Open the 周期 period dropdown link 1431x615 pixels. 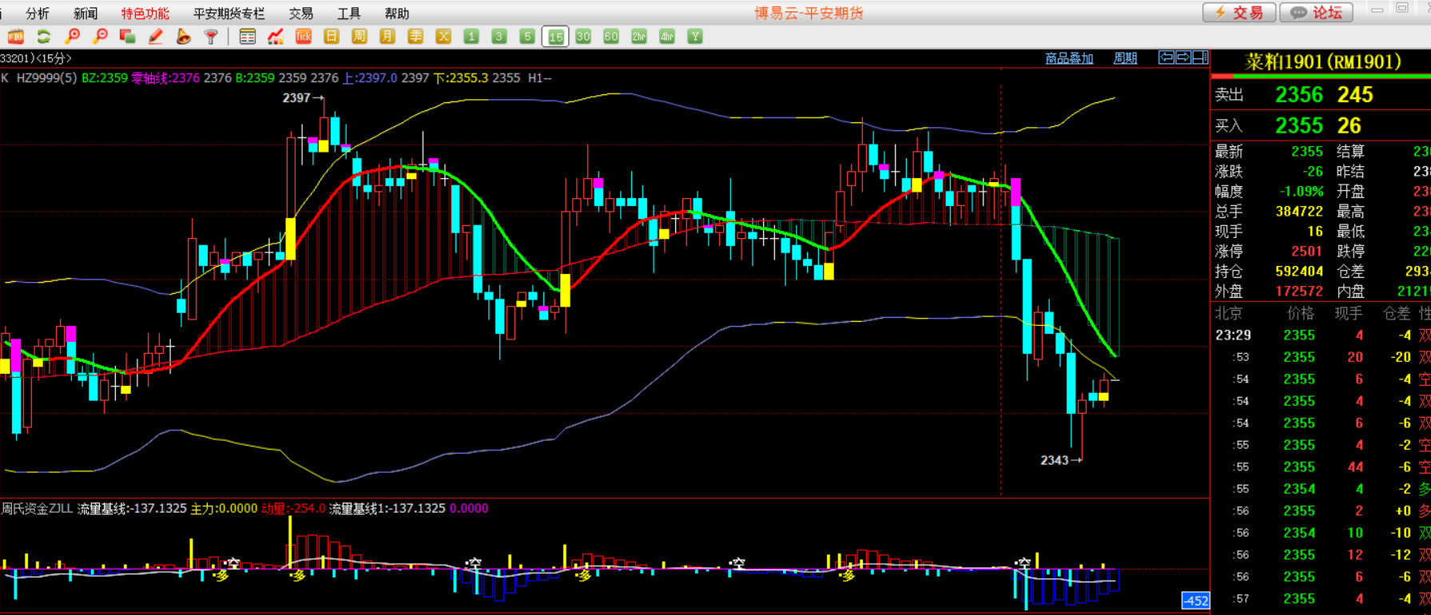click(1125, 58)
